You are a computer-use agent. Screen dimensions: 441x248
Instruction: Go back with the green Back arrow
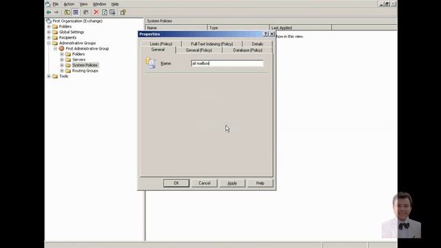tap(49, 12)
